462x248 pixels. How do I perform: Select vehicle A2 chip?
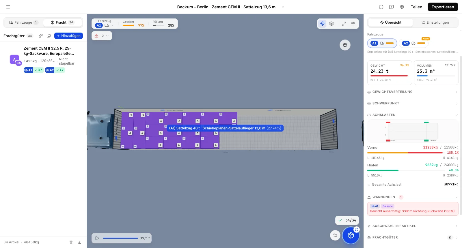[x=413, y=43]
